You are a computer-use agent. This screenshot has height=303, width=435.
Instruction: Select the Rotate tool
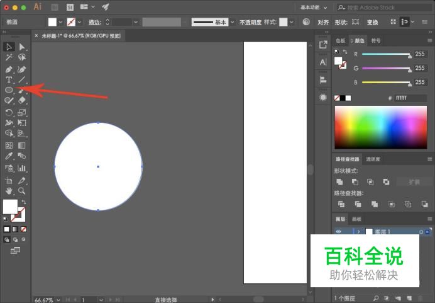(x=9, y=112)
